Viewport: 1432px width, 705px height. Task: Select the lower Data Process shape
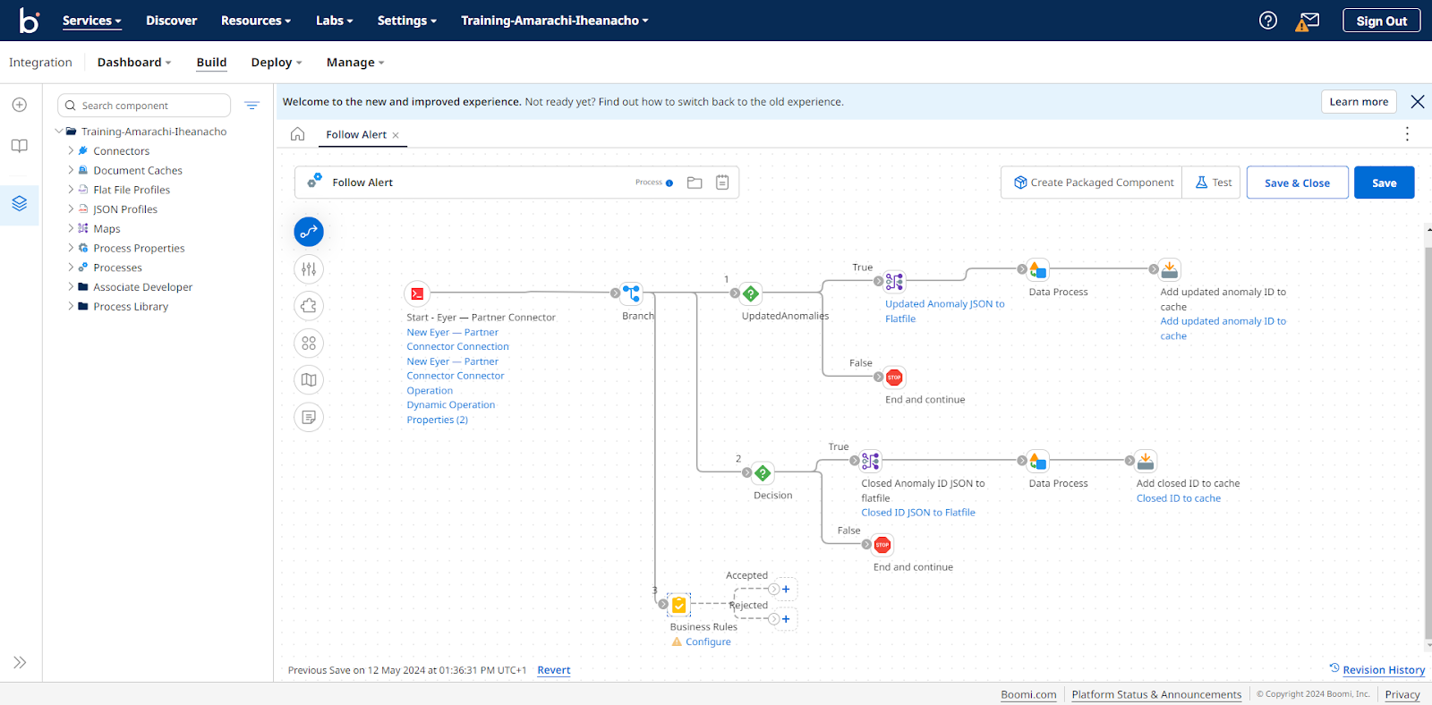(x=1037, y=462)
